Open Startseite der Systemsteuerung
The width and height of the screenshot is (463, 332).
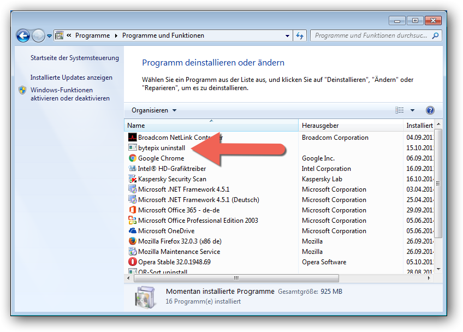click(75, 58)
